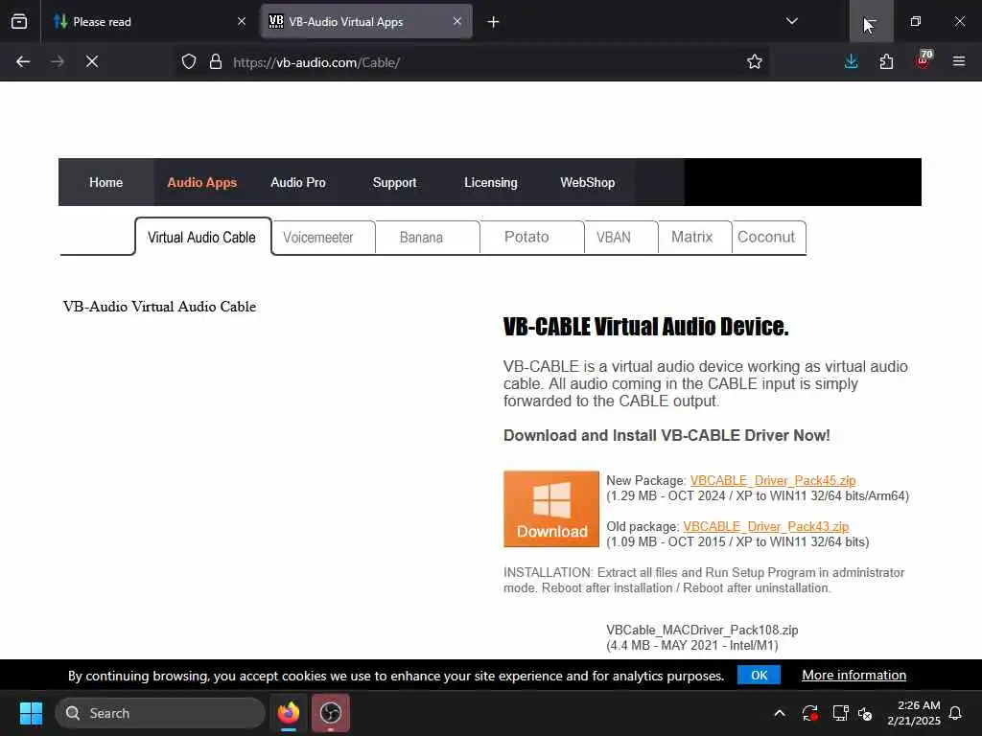Screen dimensions: 982x736
Task: Open Windows Start menu
Action: [x=32, y=713]
